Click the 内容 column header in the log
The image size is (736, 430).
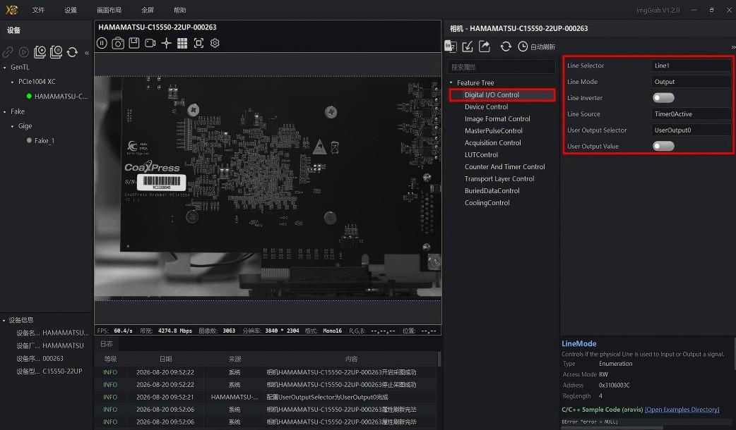tap(350, 360)
